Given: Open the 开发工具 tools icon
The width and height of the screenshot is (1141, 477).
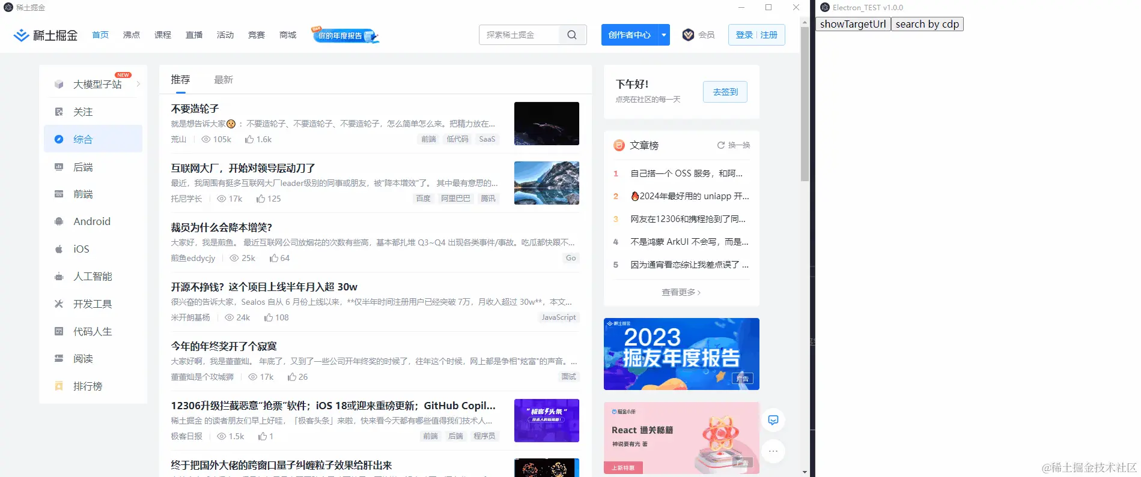Looking at the screenshot, I should [59, 304].
